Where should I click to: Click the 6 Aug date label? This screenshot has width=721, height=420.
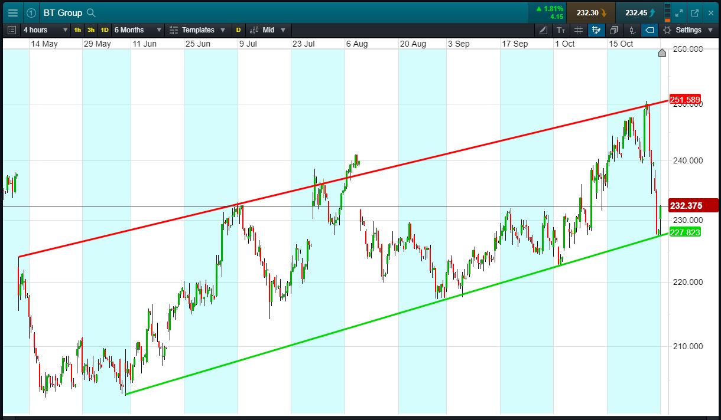(357, 44)
